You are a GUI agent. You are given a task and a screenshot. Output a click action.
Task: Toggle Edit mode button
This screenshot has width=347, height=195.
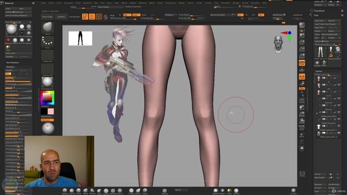pos(85,17)
